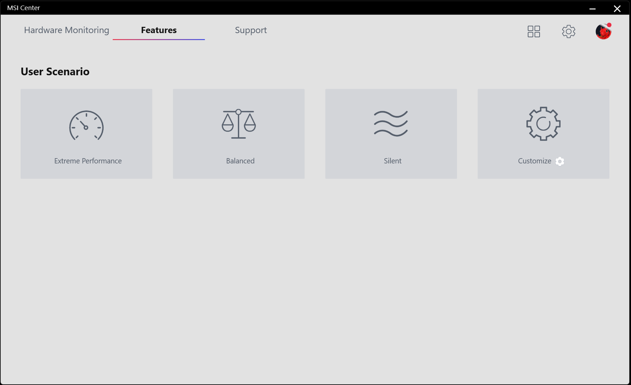Select the Features tab
Screen dimensions: 631x385
[x=159, y=30]
